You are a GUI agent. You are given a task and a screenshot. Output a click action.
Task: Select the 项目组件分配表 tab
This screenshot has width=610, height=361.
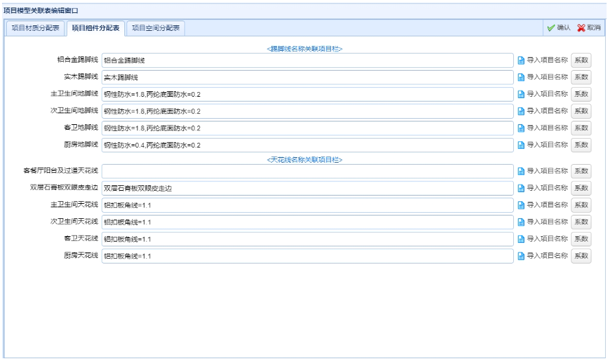[x=95, y=28]
